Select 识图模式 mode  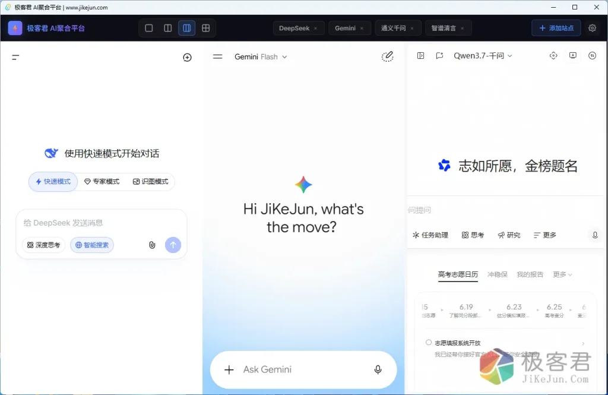pyautogui.click(x=150, y=182)
